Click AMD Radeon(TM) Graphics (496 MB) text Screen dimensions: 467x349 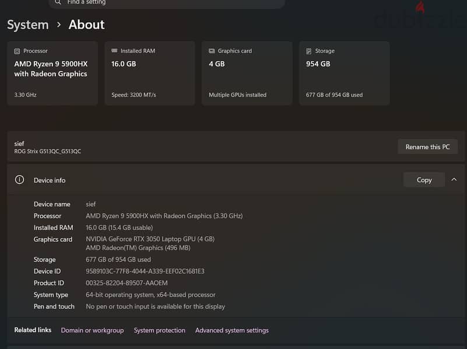point(138,248)
